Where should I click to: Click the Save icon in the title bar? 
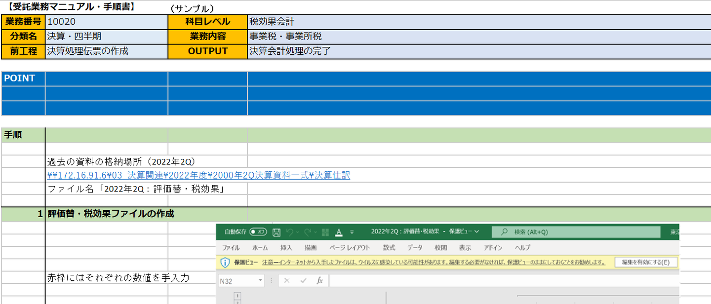point(276,232)
